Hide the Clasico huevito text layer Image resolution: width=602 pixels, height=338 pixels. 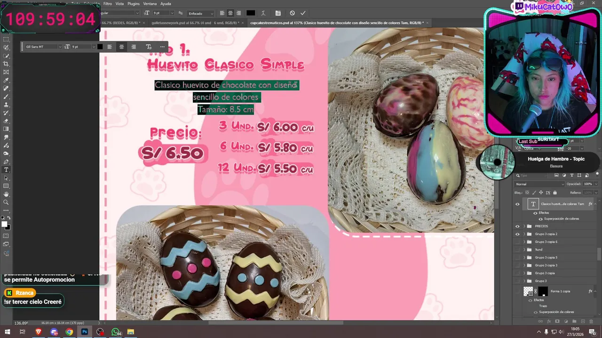pyautogui.click(x=517, y=204)
